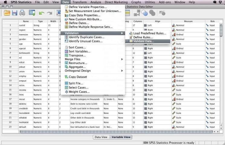Image resolution: width=225 pixels, height=145 pixels.
Task: Click the ABC spell check toolbar icon
Action: click(x=162, y=12)
